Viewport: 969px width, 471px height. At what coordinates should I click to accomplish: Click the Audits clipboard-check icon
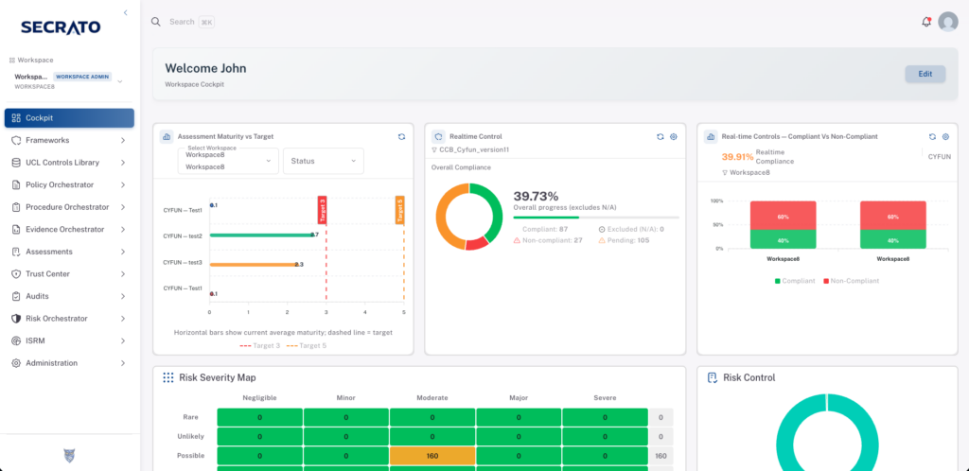[16, 296]
